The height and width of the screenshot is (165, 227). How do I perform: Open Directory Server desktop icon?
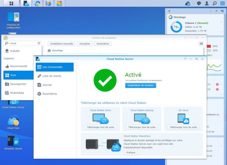tap(13, 143)
